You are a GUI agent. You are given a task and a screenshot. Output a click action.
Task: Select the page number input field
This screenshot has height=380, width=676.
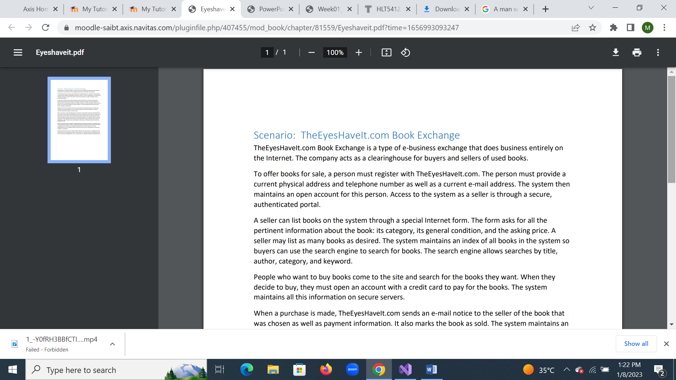267,52
